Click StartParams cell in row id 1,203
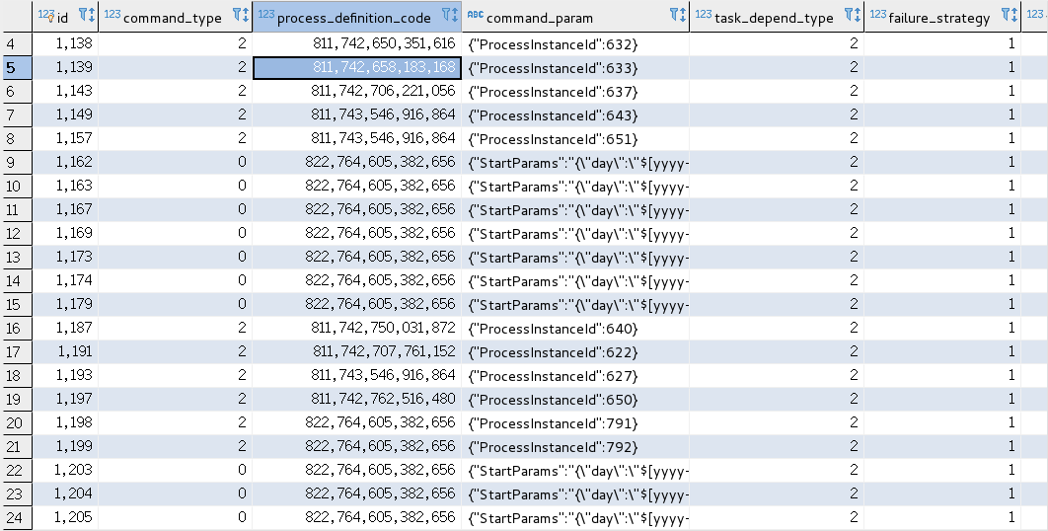The width and height of the screenshot is (1048, 531). click(x=575, y=470)
